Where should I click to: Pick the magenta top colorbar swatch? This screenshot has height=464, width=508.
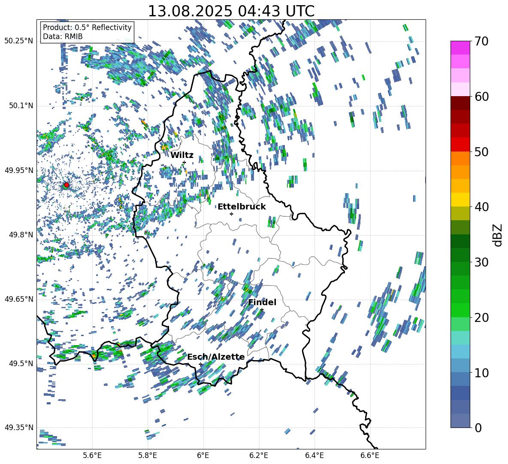click(460, 48)
